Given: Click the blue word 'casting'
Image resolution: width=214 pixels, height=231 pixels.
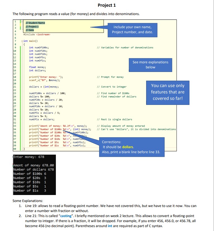Looking at the screenshot, I should click(x=66, y=216).
